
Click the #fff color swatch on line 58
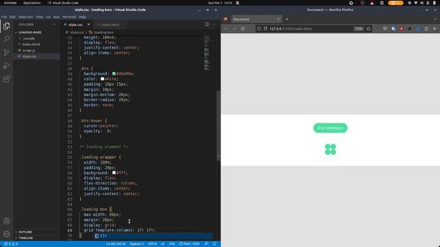[x=114, y=173]
